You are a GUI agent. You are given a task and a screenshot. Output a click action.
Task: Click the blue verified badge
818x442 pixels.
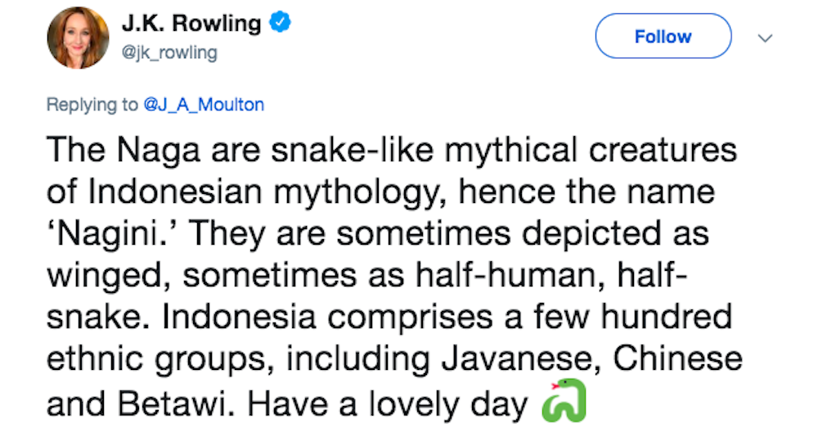(280, 25)
